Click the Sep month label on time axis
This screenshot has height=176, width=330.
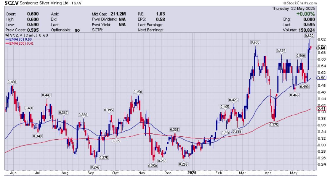coord(91,173)
